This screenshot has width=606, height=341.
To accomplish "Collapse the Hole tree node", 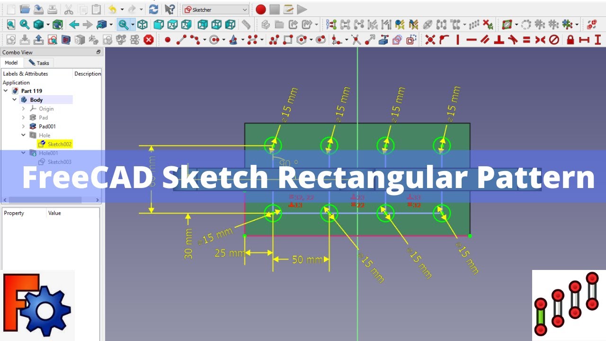I will tap(24, 135).
